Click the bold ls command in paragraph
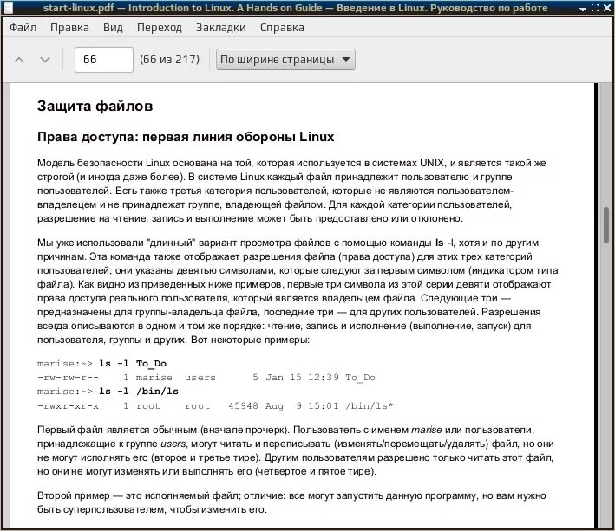Image resolution: width=615 pixels, height=531 pixels. click(x=440, y=243)
